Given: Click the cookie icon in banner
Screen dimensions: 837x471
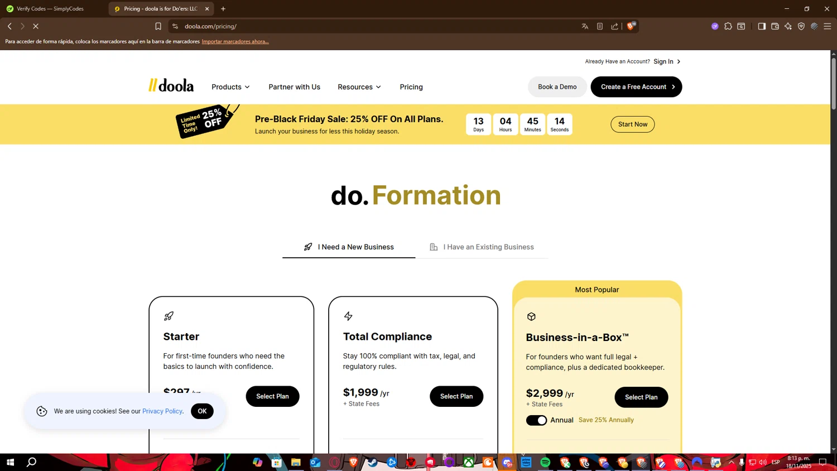Looking at the screenshot, I should (x=42, y=411).
